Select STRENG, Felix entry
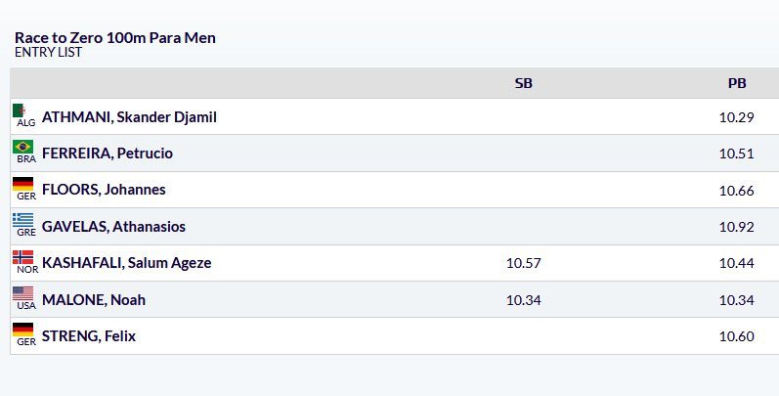Image resolution: width=779 pixels, height=396 pixels. click(x=89, y=336)
